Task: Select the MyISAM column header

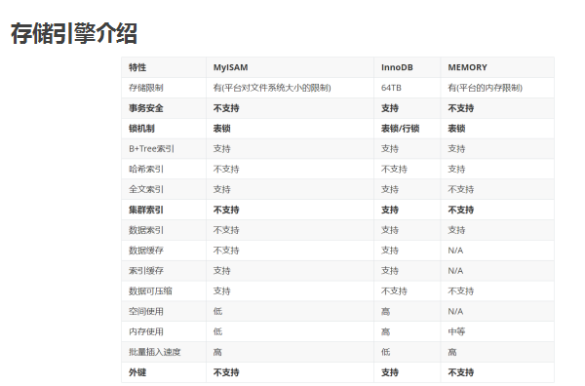Action: tap(230, 67)
